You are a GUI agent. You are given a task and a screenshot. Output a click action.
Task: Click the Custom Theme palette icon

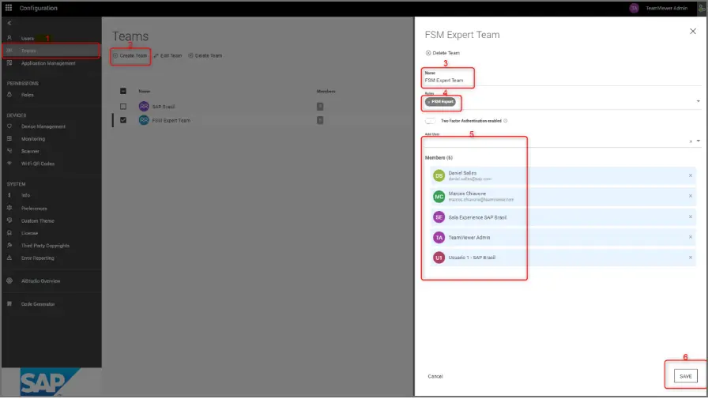tap(9, 220)
